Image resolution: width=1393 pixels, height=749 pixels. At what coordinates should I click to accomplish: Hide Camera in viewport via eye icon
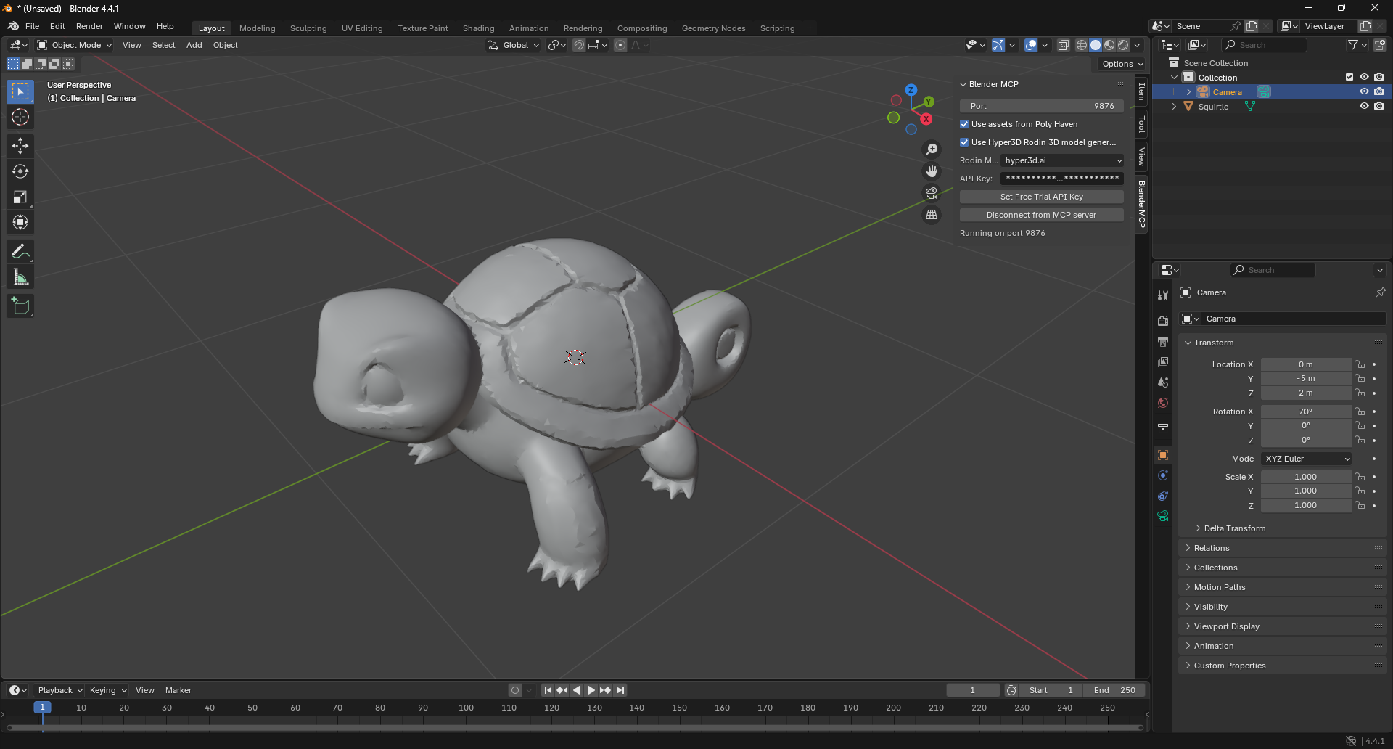[x=1364, y=91]
